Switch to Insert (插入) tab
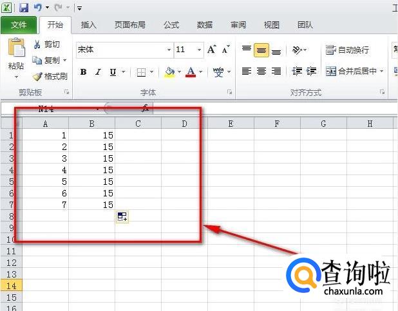Viewport: 398px width, 311px height. coord(88,25)
